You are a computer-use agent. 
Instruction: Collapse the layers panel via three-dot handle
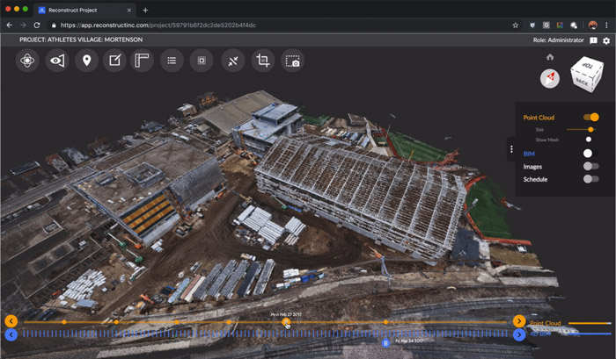pyautogui.click(x=511, y=149)
